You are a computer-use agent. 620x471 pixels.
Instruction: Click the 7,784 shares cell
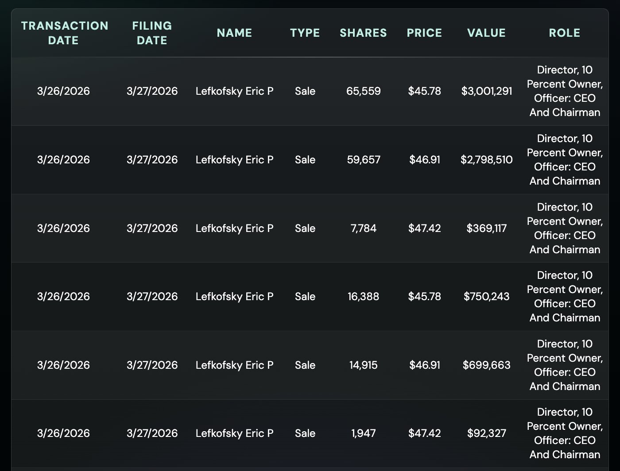(x=363, y=228)
